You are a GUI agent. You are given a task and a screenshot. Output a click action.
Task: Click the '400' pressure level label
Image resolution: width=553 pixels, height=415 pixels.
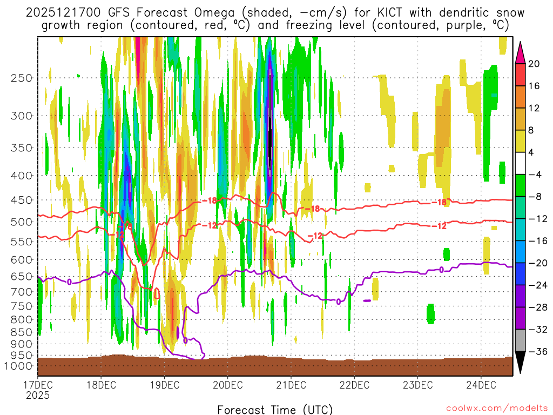click(21, 176)
